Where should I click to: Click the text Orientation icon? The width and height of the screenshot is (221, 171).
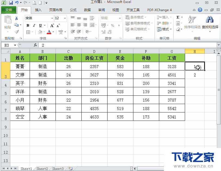(87, 32)
